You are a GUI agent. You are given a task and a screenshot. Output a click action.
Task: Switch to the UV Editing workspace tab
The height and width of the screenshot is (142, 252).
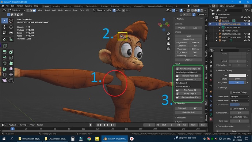coord(79,6)
